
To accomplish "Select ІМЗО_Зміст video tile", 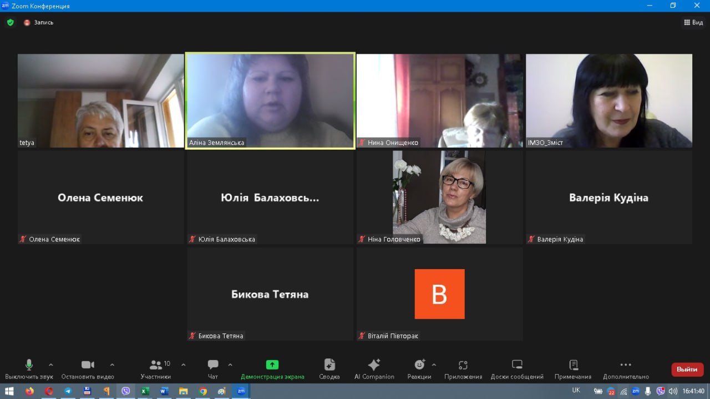I will tap(609, 100).
